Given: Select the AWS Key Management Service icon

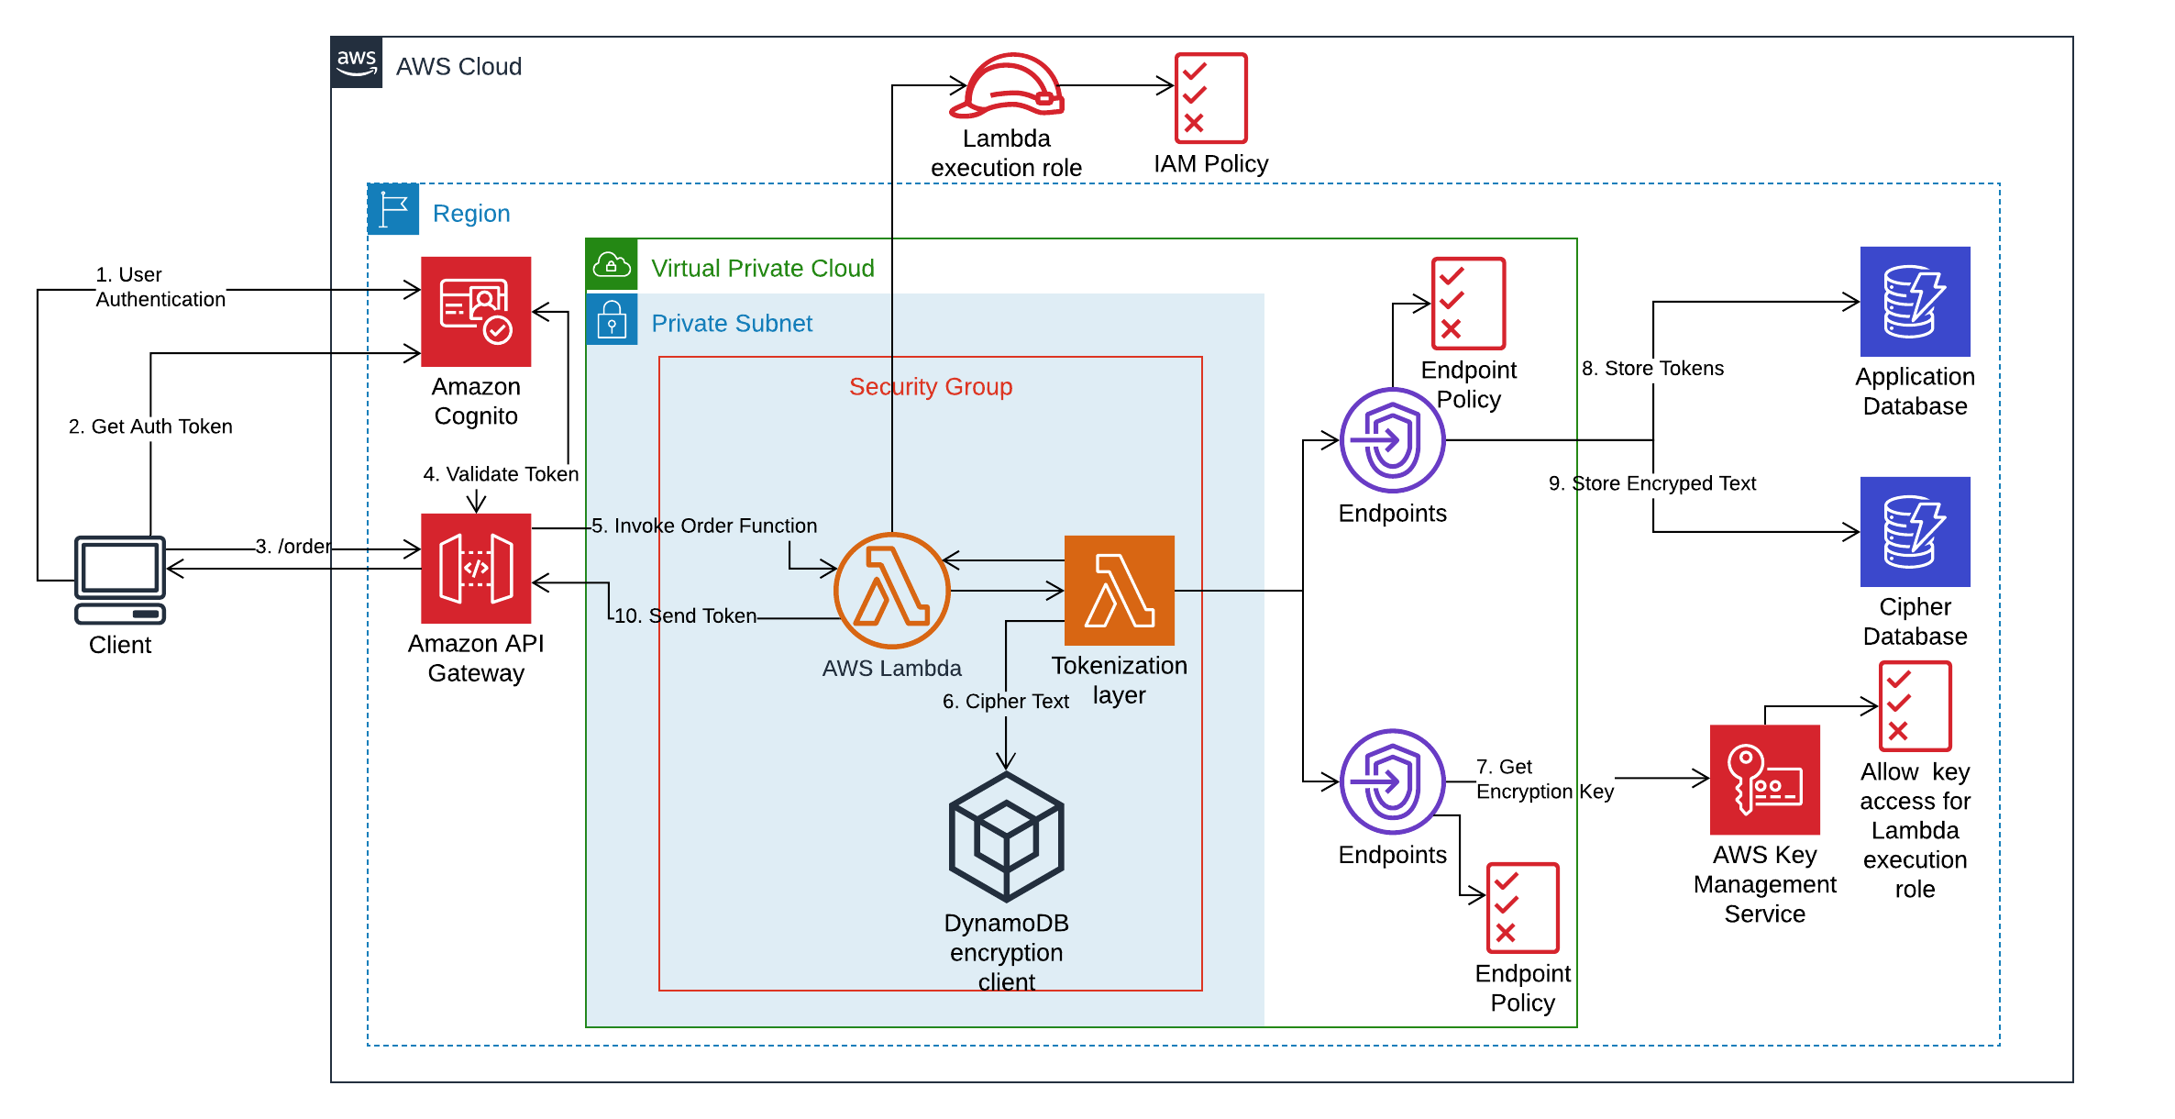Looking at the screenshot, I should [1764, 780].
